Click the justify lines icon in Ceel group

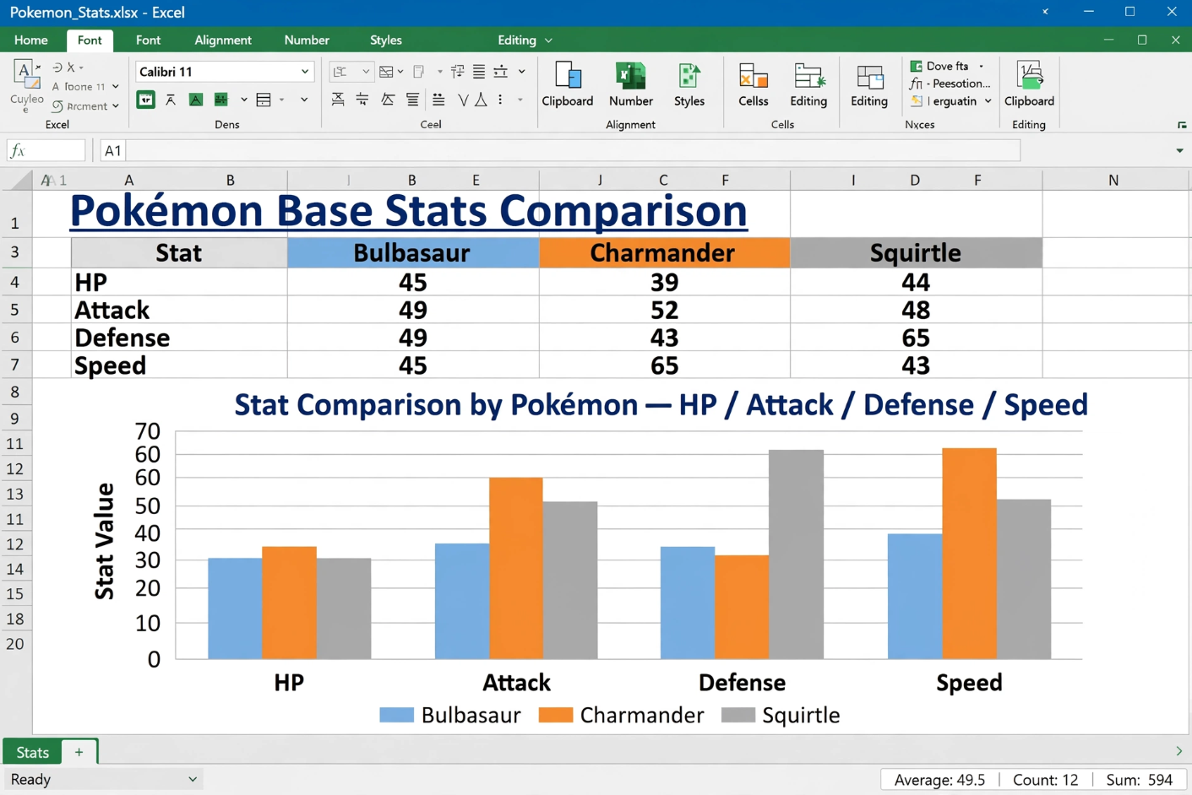coord(479,72)
